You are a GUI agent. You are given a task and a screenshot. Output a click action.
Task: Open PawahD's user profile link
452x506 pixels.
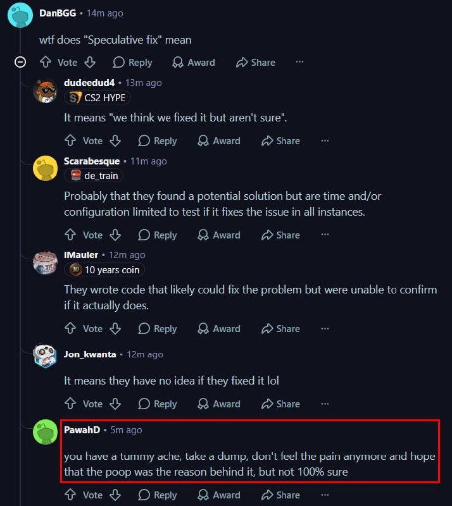coord(82,430)
